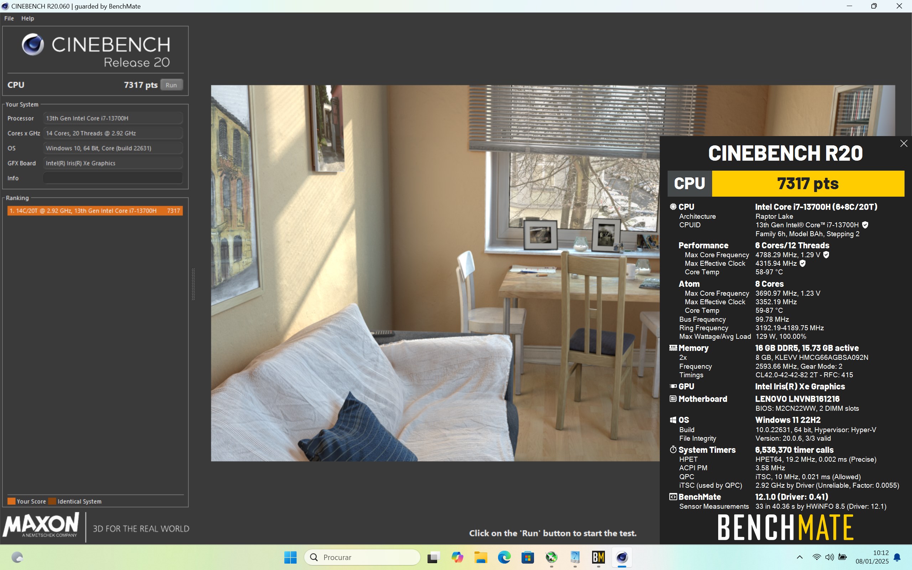Viewport: 912px width, 570px height.
Task: Click the Identical System legend swatch
Action: (52, 501)
